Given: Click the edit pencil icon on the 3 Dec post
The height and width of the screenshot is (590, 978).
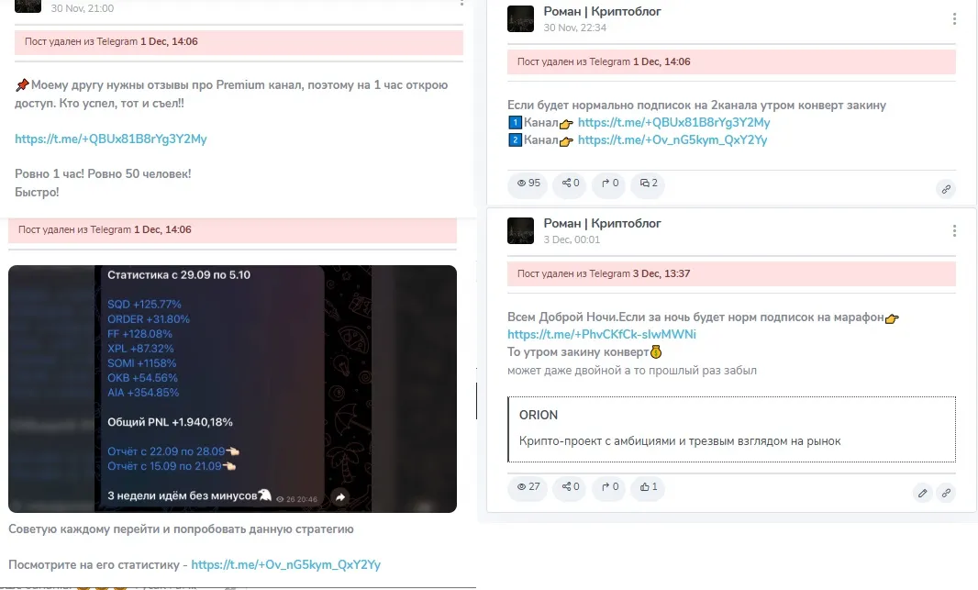Looking at the screenshot, I should (x=922, y=493).
